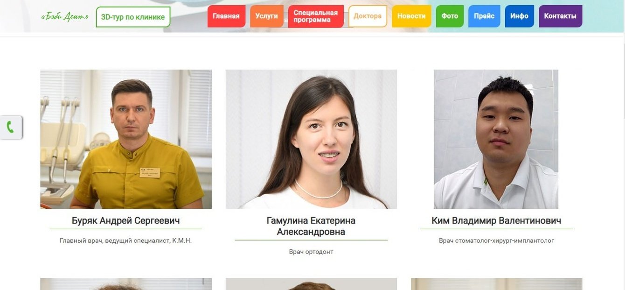
Task: Open the Фото menu item
Action: (450, 16)
